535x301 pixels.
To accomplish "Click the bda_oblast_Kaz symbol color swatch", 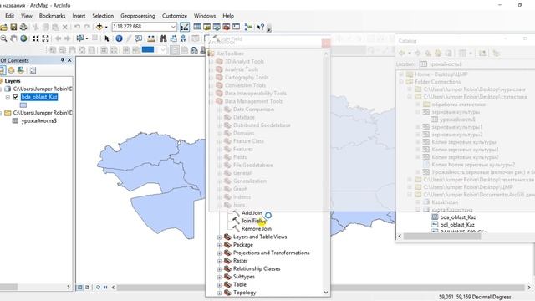I will tap(23, 105).
